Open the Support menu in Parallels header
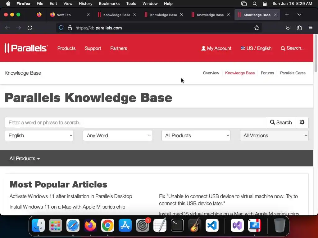The image size is (318, 238). [93, 48]
